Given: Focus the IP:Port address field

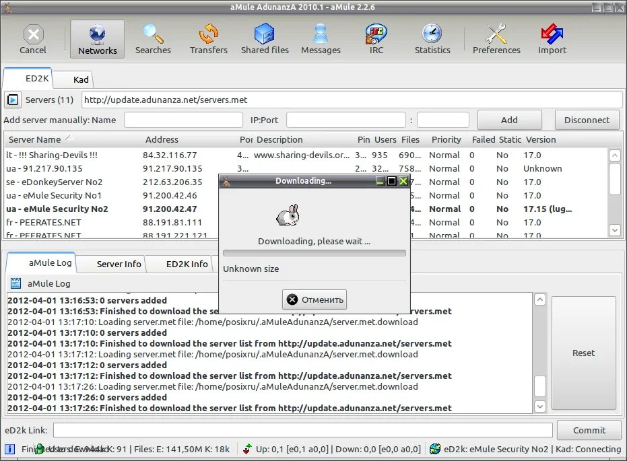Looking at the screenshot, I should click(346, 120).
